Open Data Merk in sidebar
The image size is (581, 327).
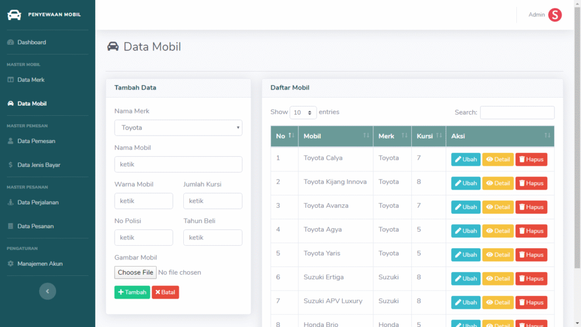(x=31, y=79)
